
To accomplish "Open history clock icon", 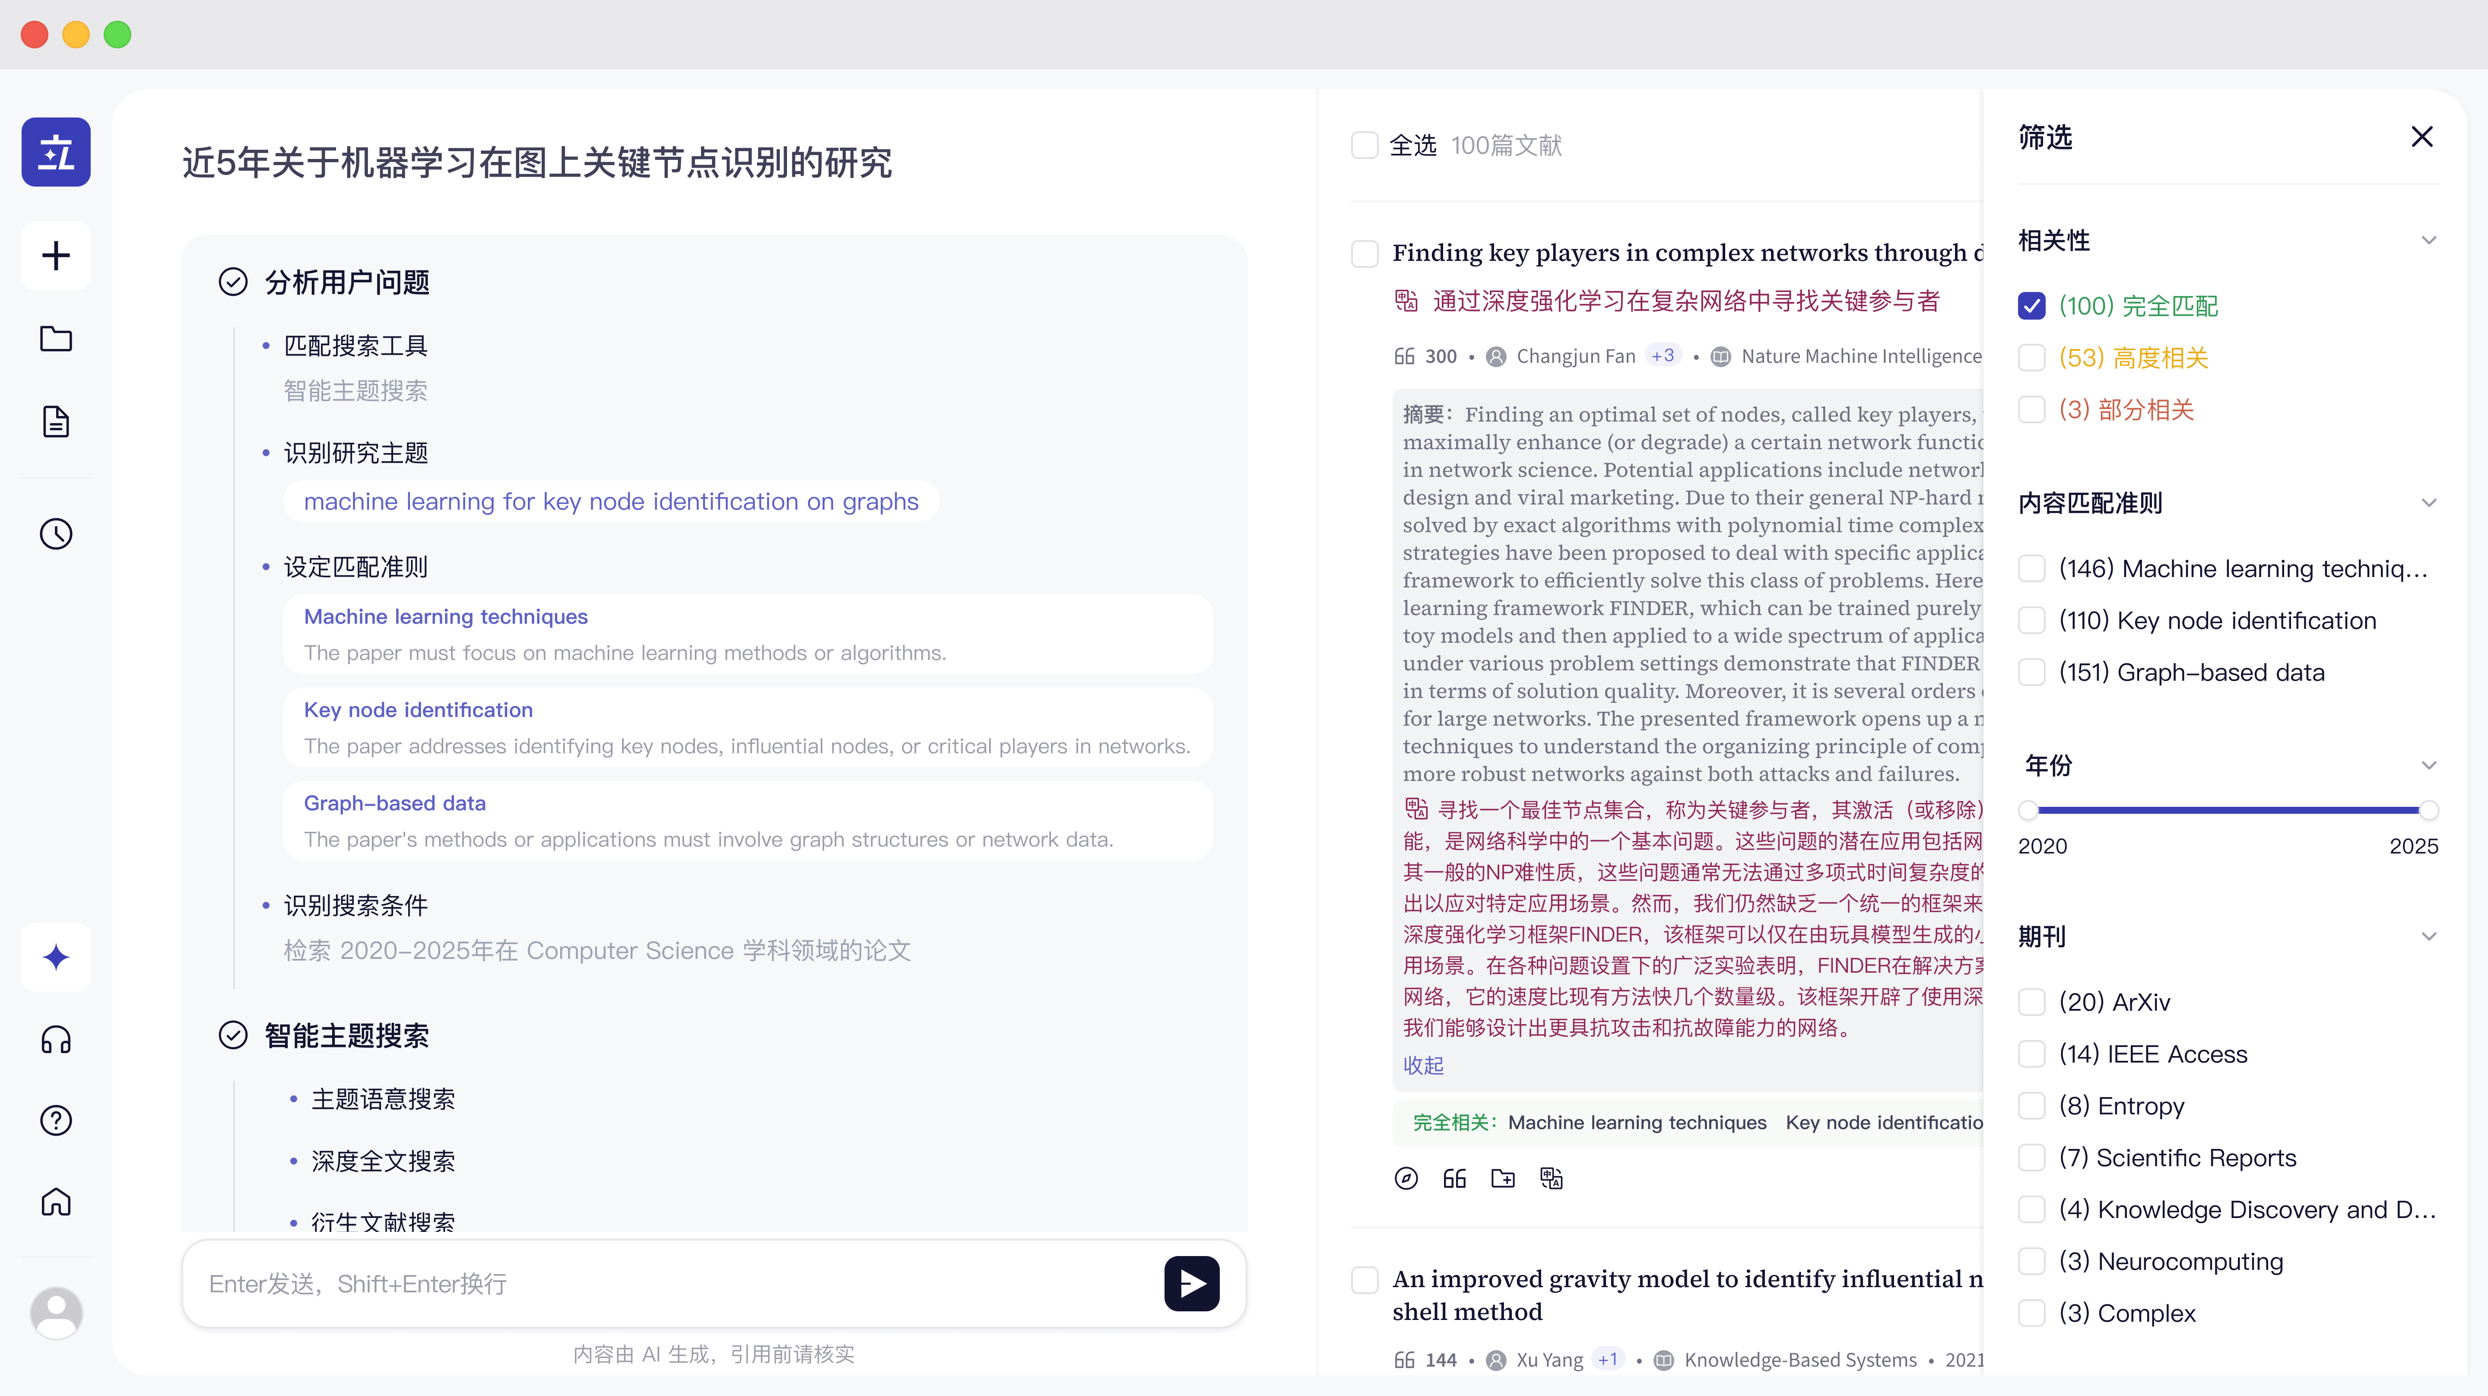I will 56,533.
